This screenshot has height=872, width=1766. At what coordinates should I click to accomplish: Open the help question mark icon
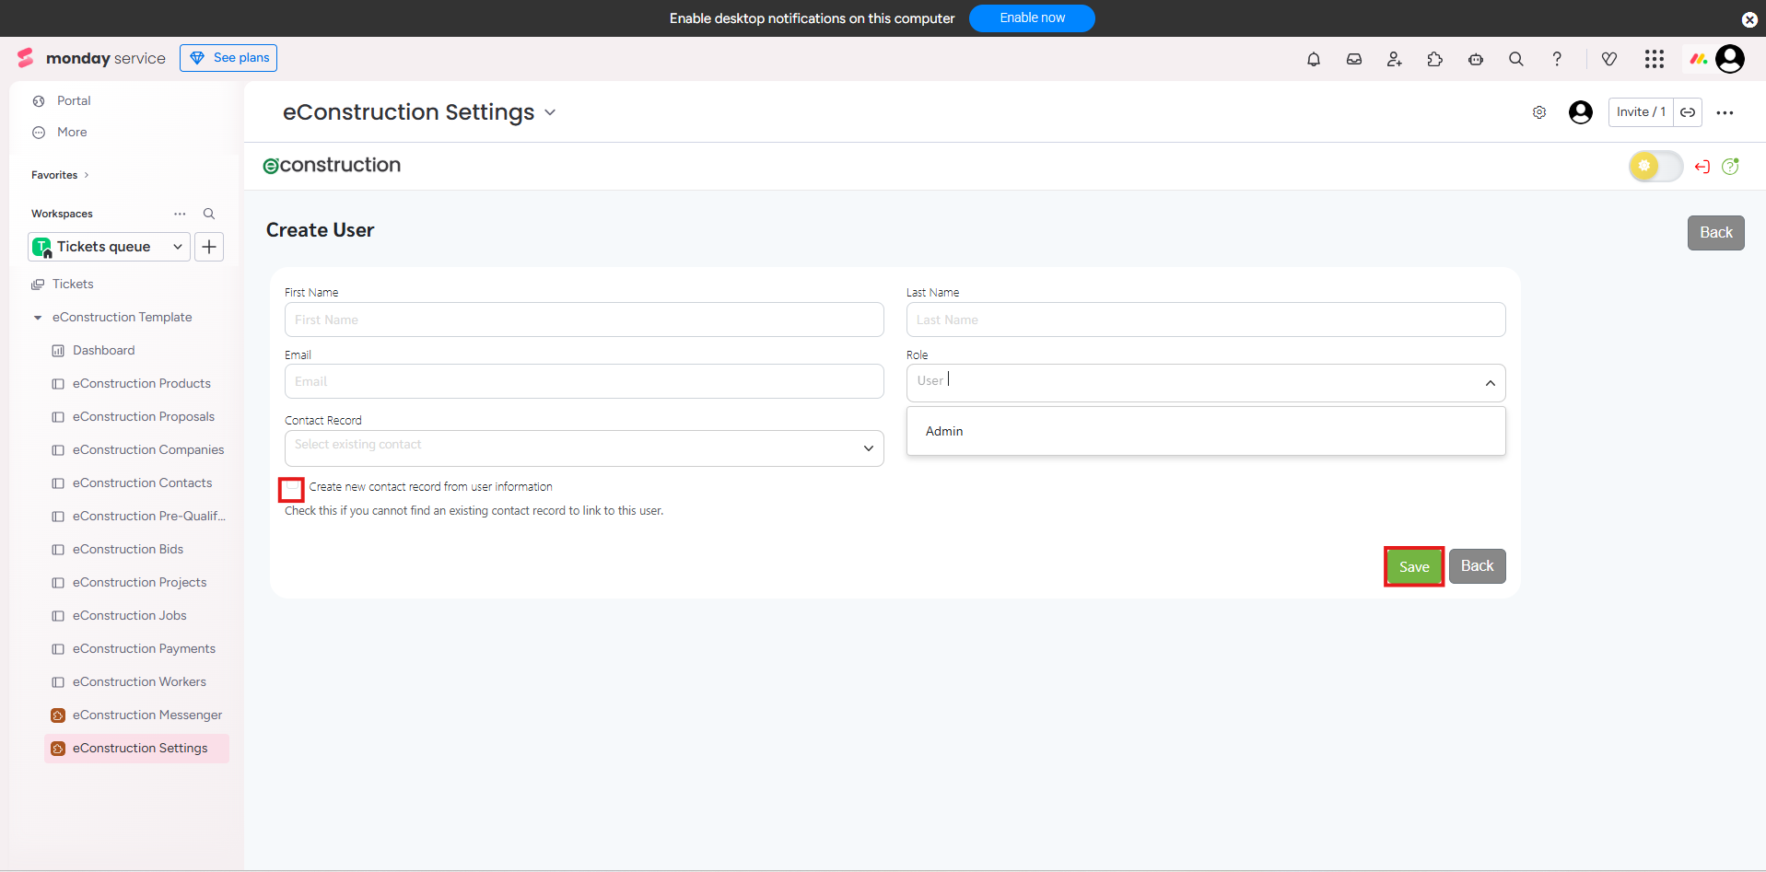pyautogui.click(x=1556, y=59)
